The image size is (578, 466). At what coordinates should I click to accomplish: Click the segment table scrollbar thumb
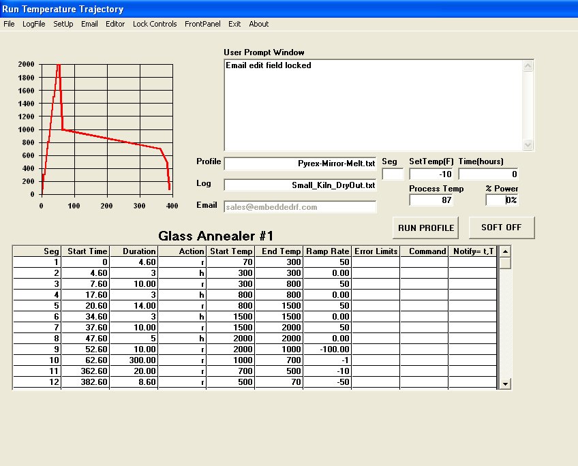pyautogui.click(x=505, y=263)
